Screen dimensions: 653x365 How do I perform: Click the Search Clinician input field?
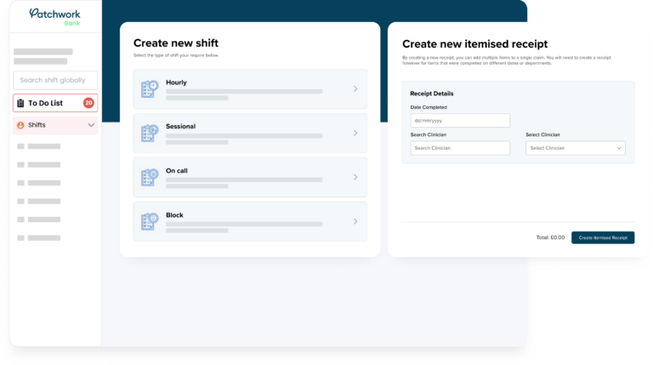(460, 148)
